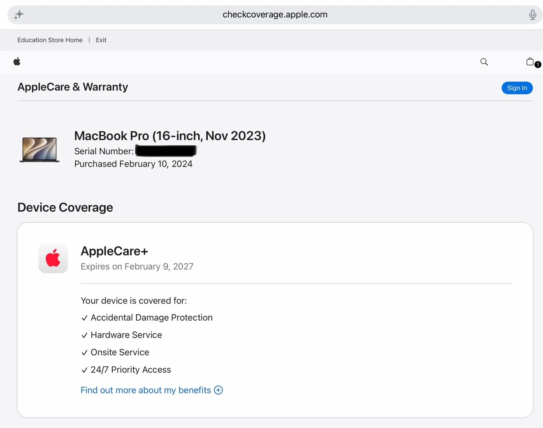The image size is (543, 428).
Task: Tap the microphone icon in address bar
Action: [x=532, y=15]
